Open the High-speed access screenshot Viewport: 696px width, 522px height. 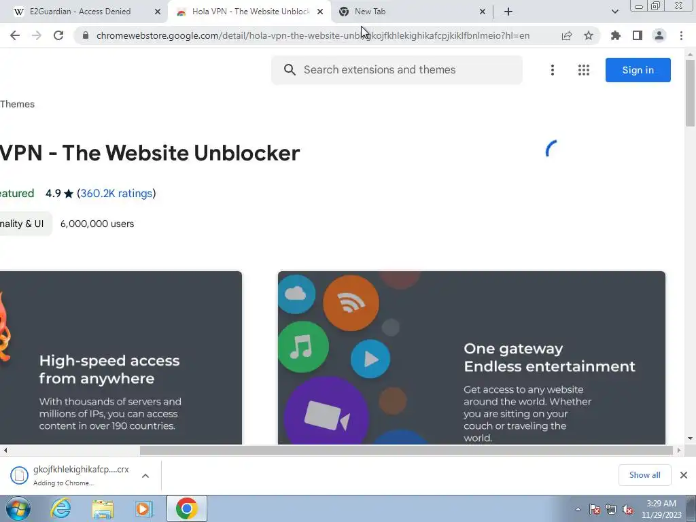[x=121, y=358]
